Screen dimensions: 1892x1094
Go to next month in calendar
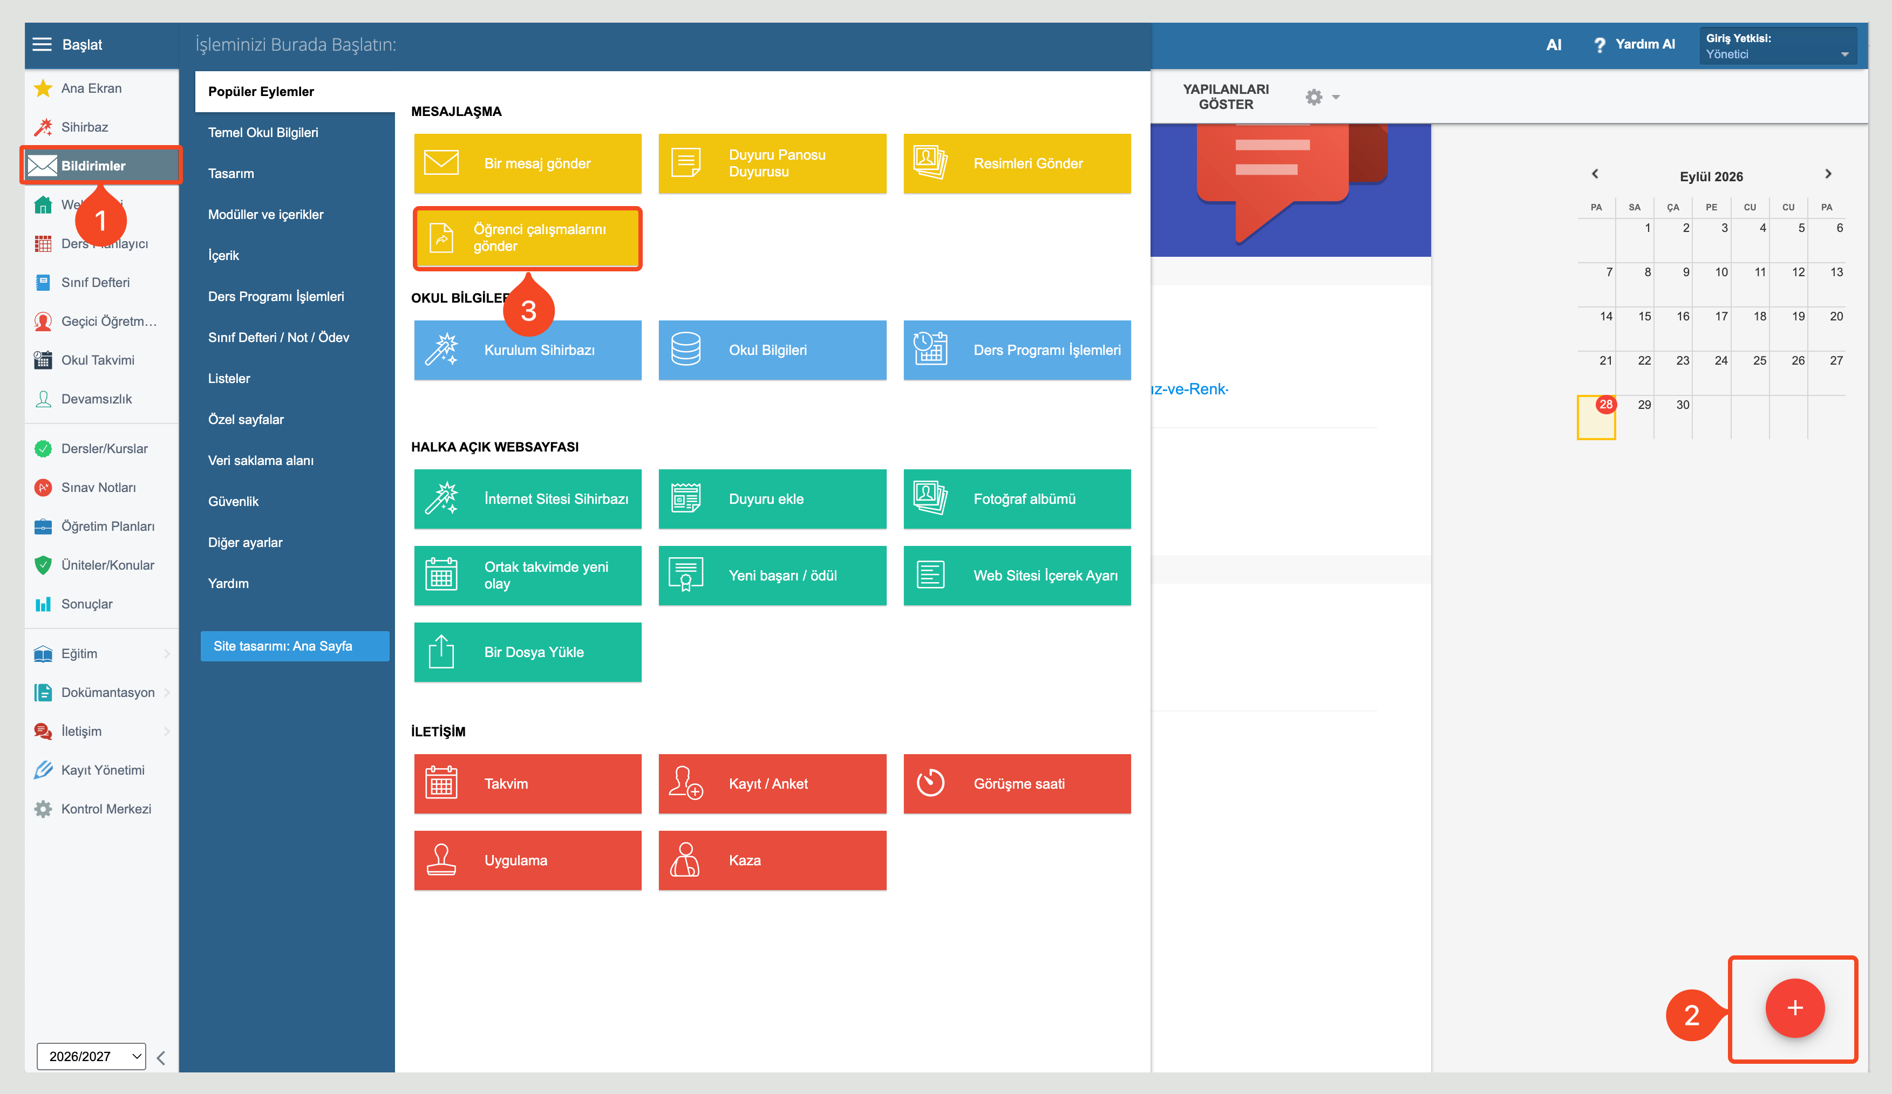click(1828, 174)
